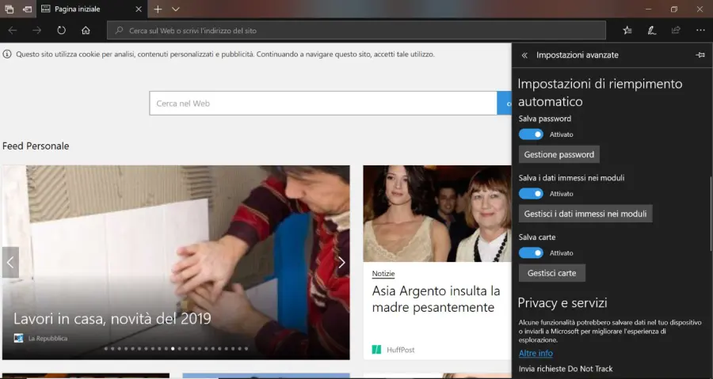Open the Settings and more menu

click(700, 30)
